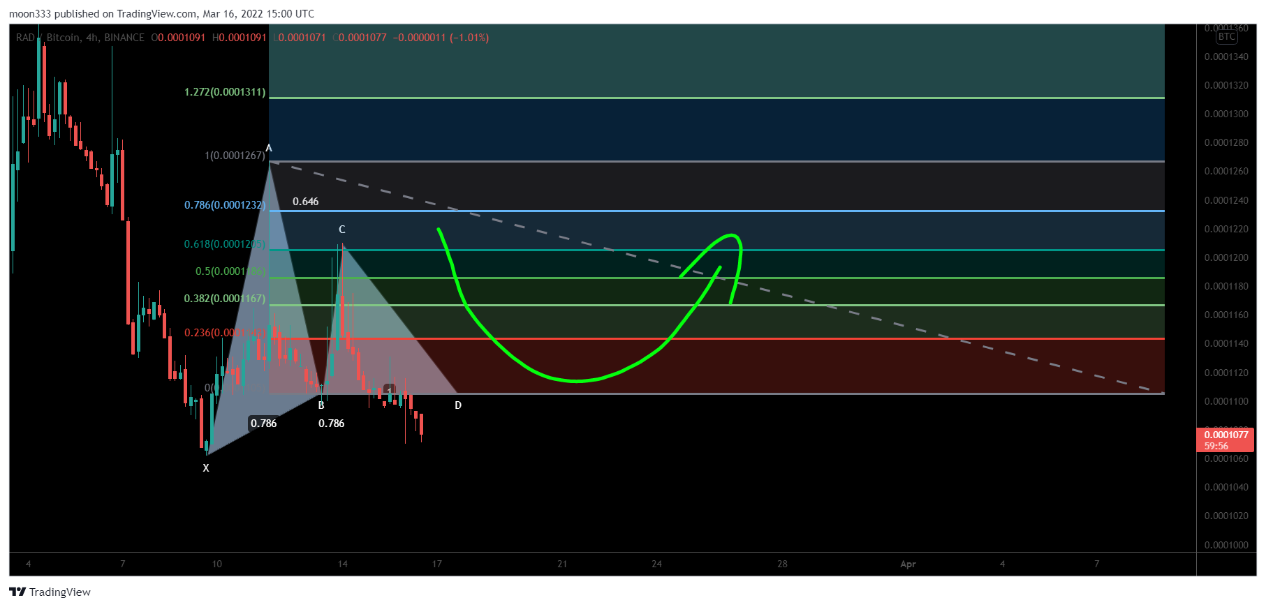The image size is (1266, 607).
Task: Click the change value −0.0000011 (−1.01%)
Action: coord(441,38)
